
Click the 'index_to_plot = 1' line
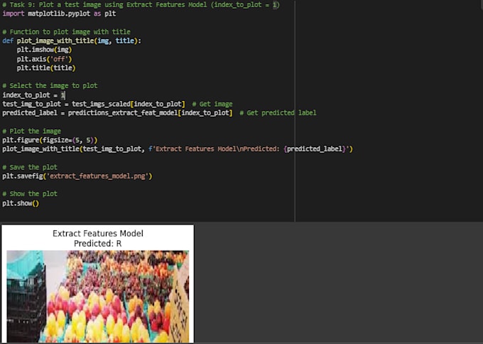pyautogui.click(x=33, y=95)
